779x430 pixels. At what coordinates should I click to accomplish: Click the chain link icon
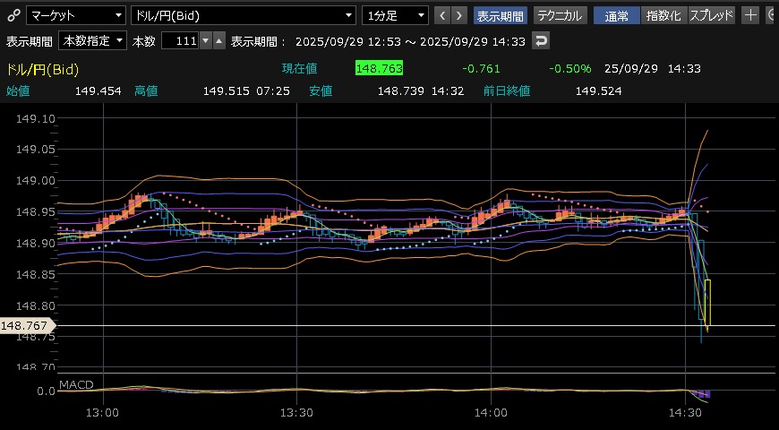pos(12,15)
